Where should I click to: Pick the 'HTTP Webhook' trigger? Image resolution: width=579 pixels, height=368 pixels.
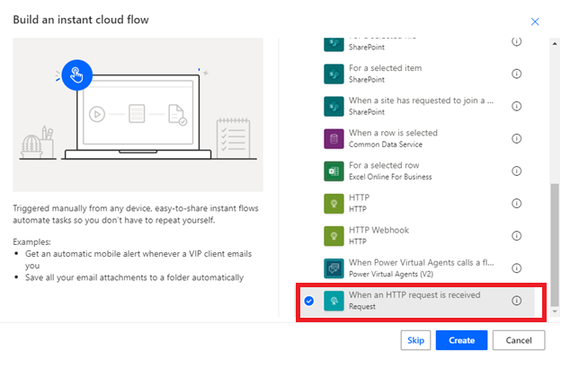click(x=379, y=231)
